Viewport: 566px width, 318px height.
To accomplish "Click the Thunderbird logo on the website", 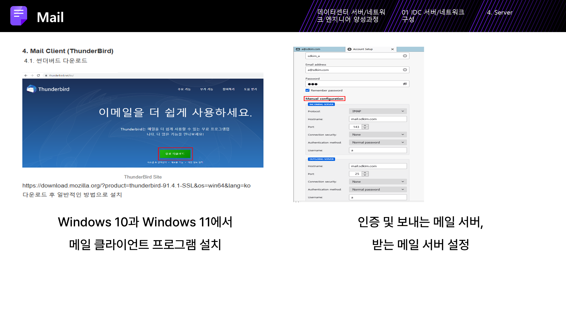I will [32, 89].
